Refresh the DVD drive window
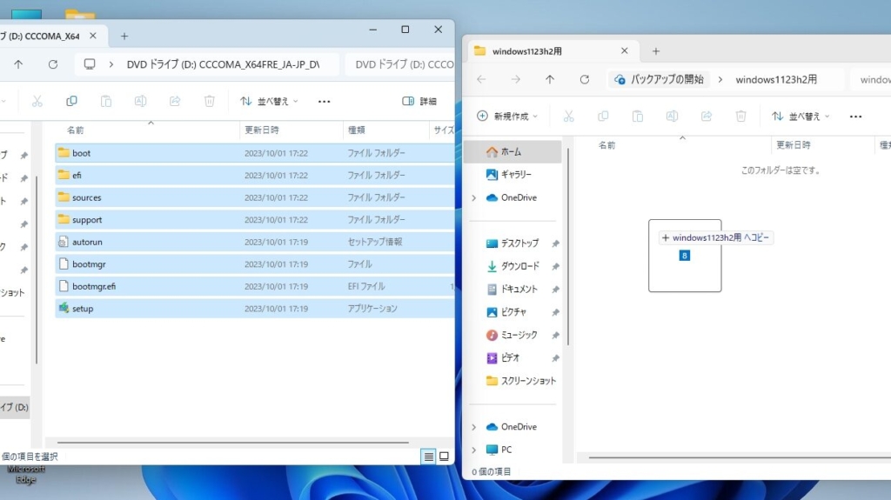The image size is (891, 500). pyautogui.click(x=53, y=64)
